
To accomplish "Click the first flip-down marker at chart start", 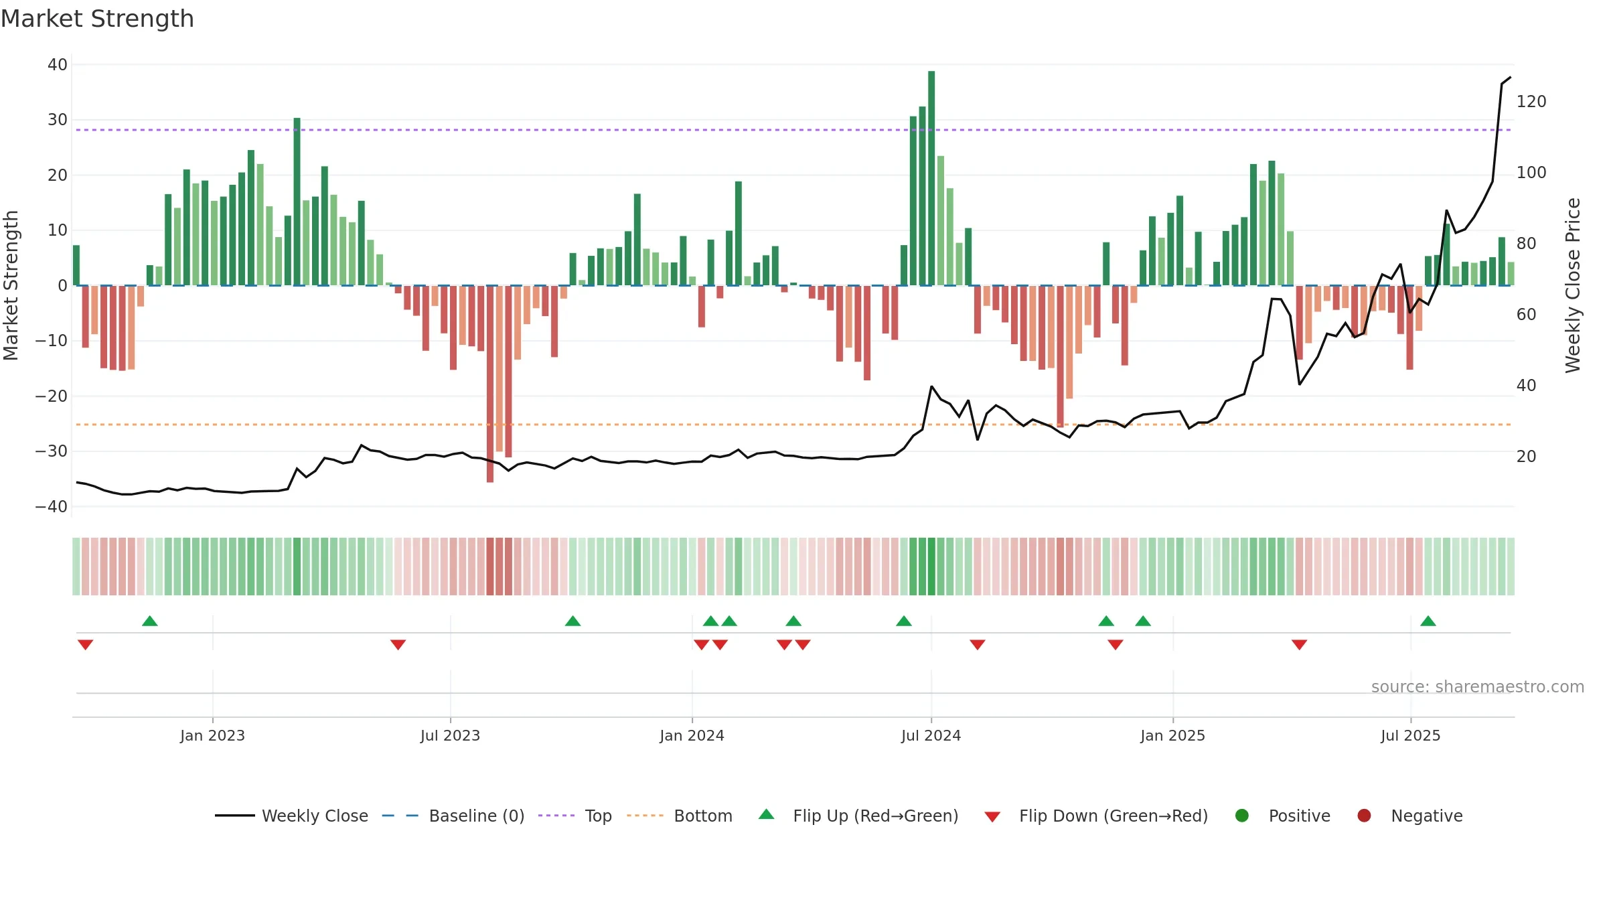I will (x=85, y=645).
